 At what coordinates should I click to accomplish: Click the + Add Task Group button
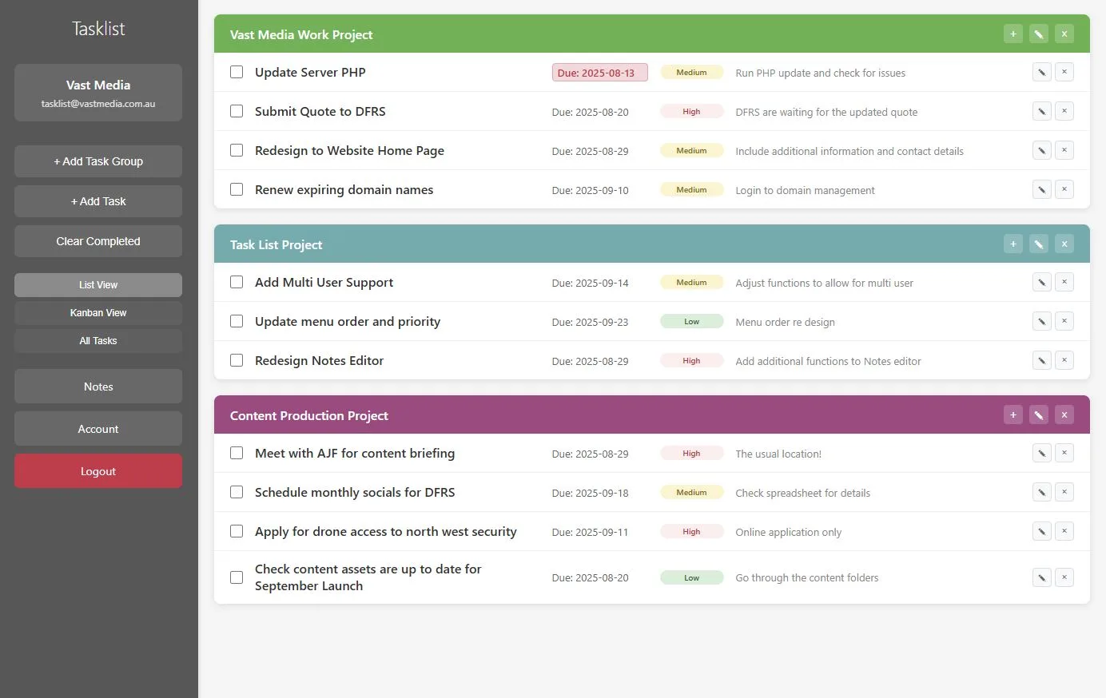pyautogui.click(x=98, y=161)
